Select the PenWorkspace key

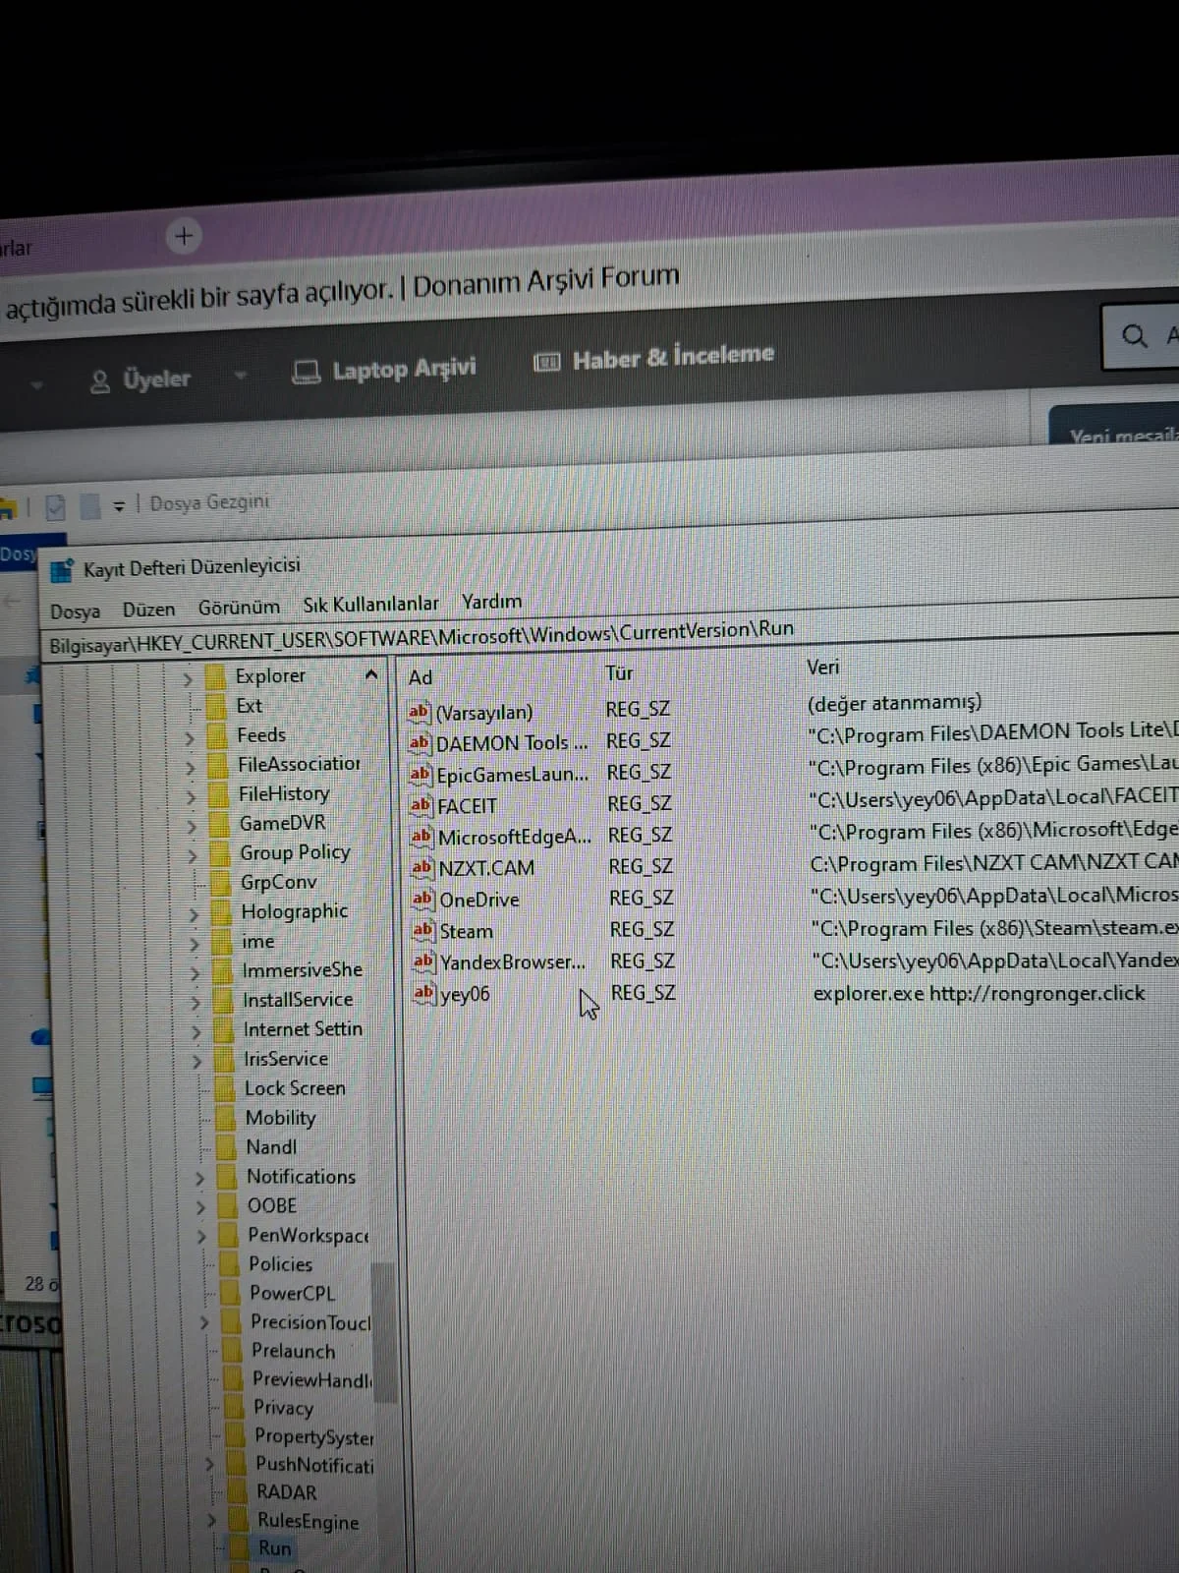point(309,1235)
